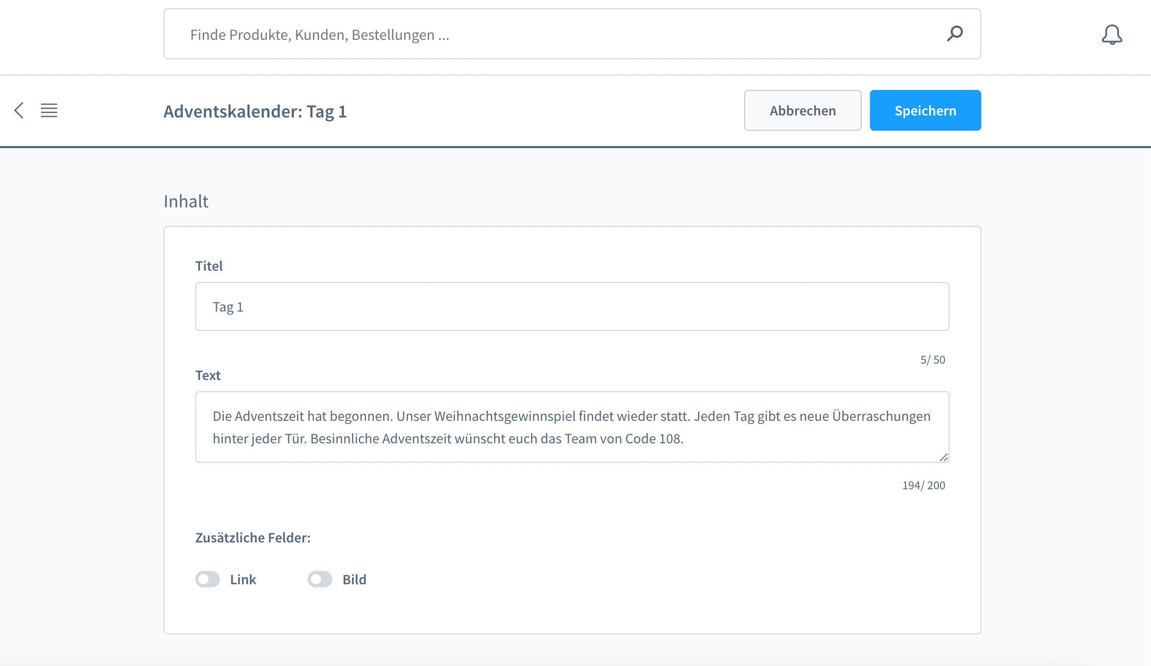
Task: Enable the Bild toggle switch
Action: click(320, 579)
